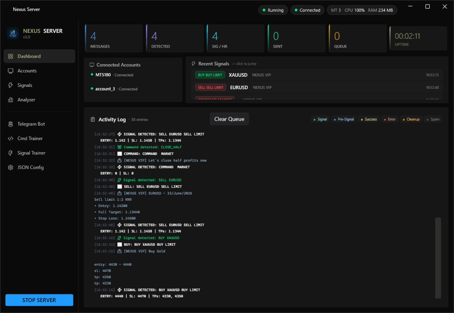Toggle the Spam log filter
The height and width of the screenshot is (313, 454).
(433, 119)
